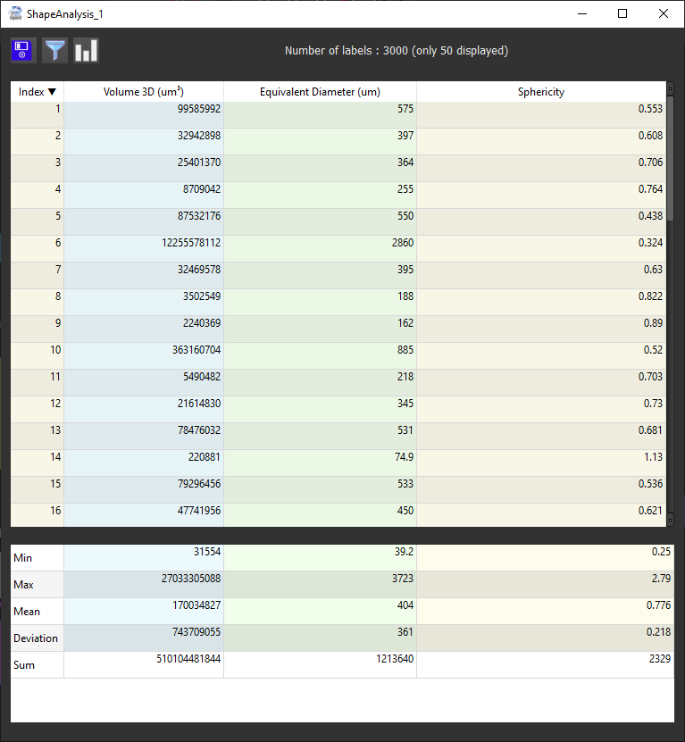Click the Number of labels status text
685x742 pixels.
[397, 51]
